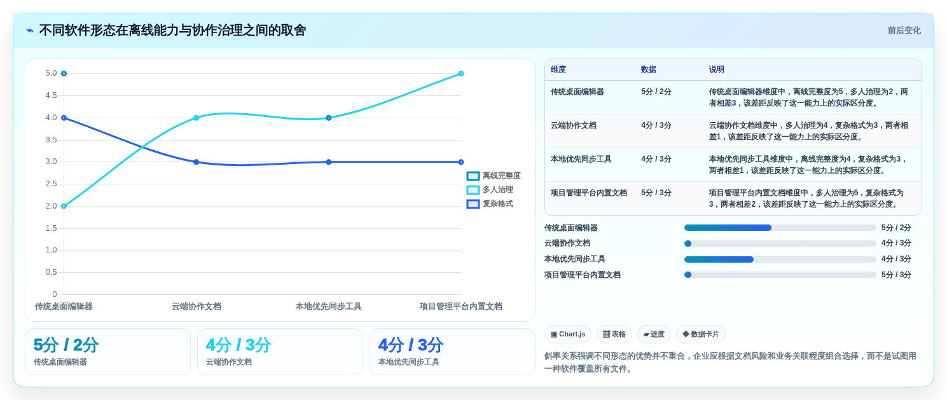
Task: Click the lightning icon beside the title
Action: coord(30,31)
